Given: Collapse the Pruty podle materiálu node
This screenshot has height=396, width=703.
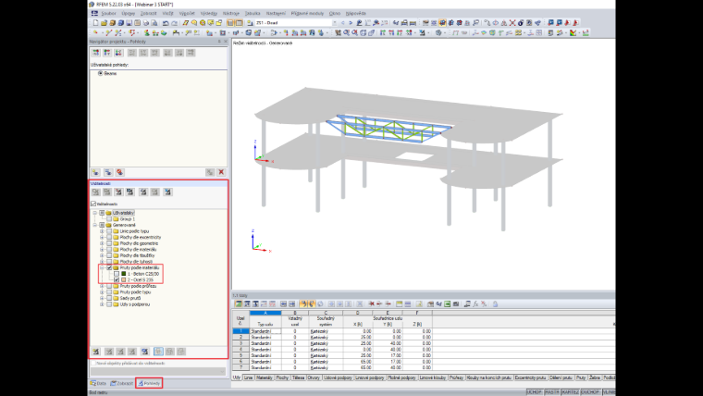Looking at the screenshot, I should (102, 267).
